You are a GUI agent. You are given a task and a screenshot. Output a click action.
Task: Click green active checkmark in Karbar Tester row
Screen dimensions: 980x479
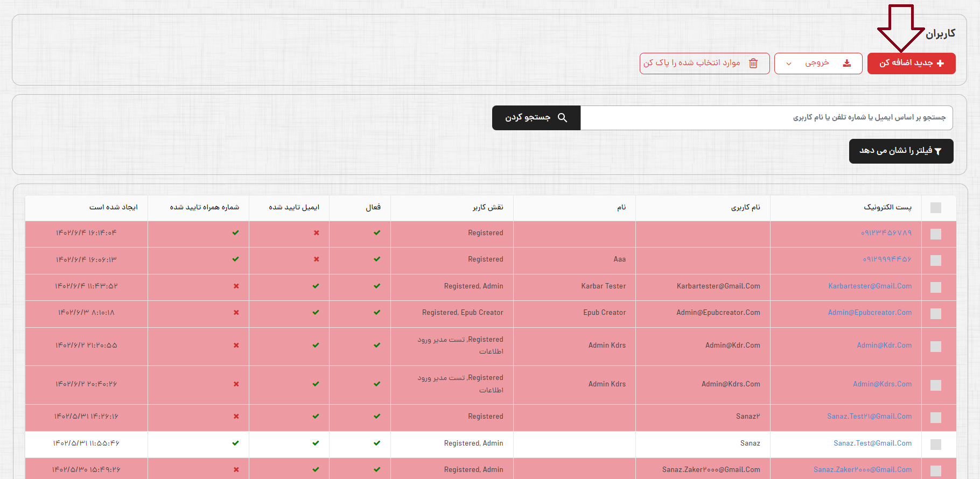point(377,286)
